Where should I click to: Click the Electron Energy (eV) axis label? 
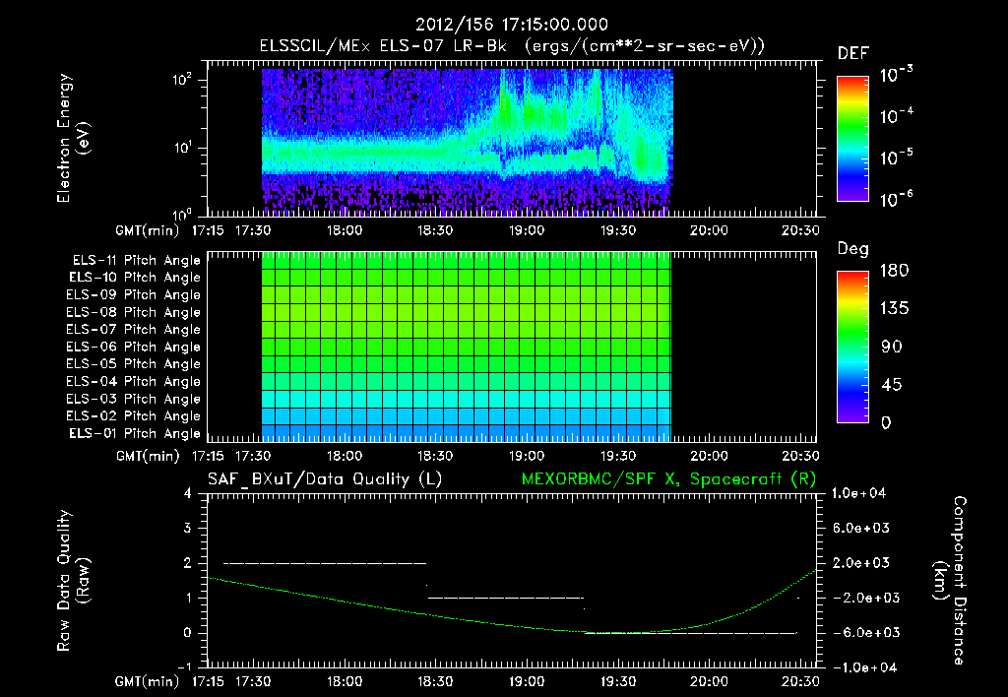point(73,138)
